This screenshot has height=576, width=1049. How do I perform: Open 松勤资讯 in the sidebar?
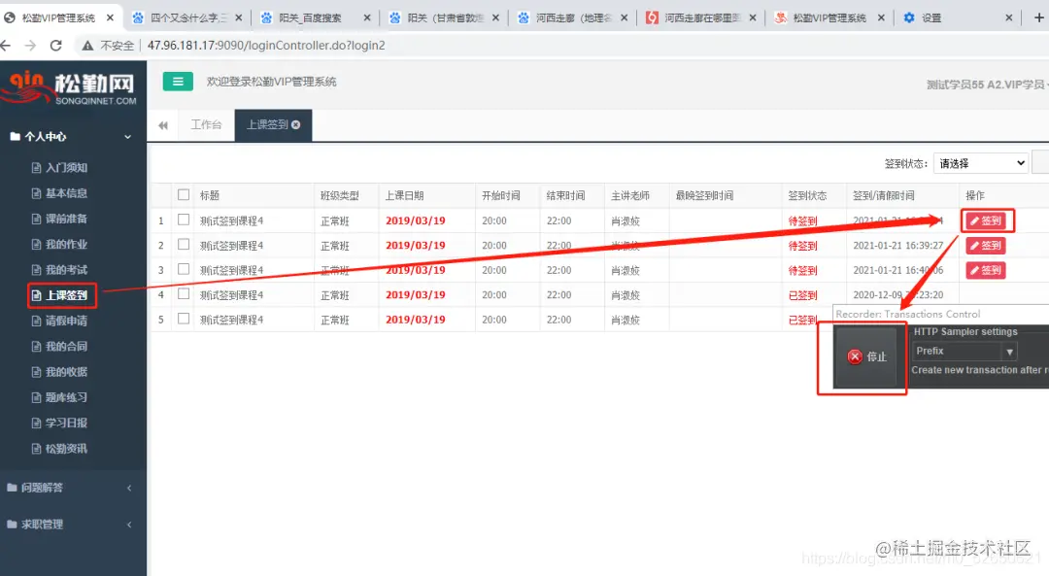(x=60, y=449)
